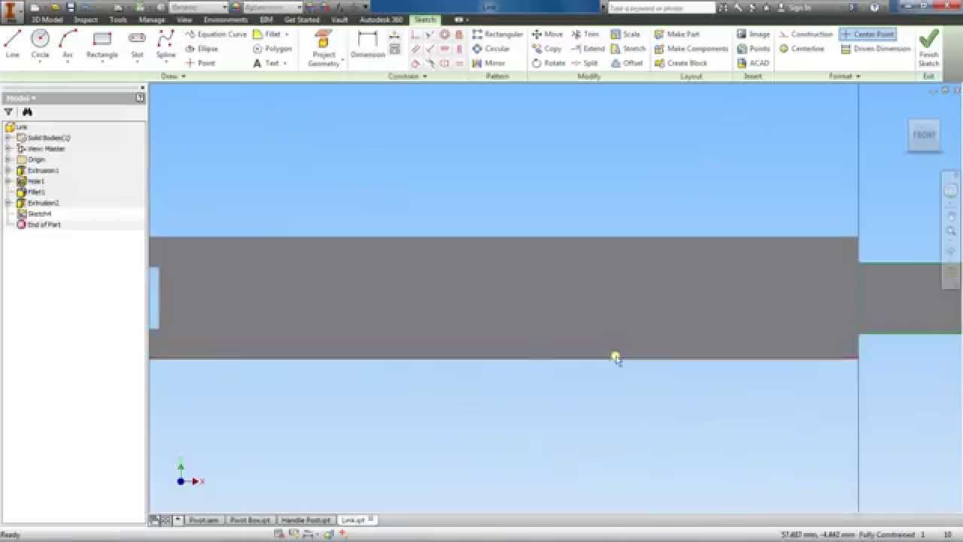Viewport: 963px width, 542px height.
Task: Create a Rectangular pattern
Action: click(497, 35)
